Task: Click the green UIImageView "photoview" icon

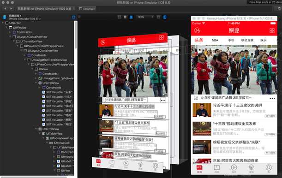Action: coord(40,78)
